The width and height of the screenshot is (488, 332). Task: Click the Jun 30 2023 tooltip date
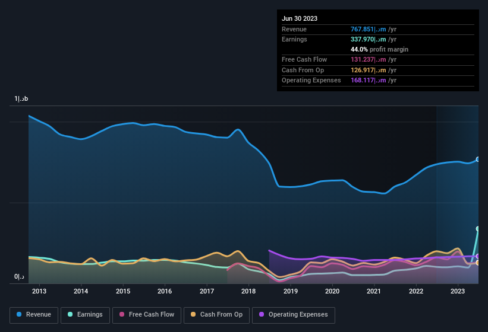point(300,18)
